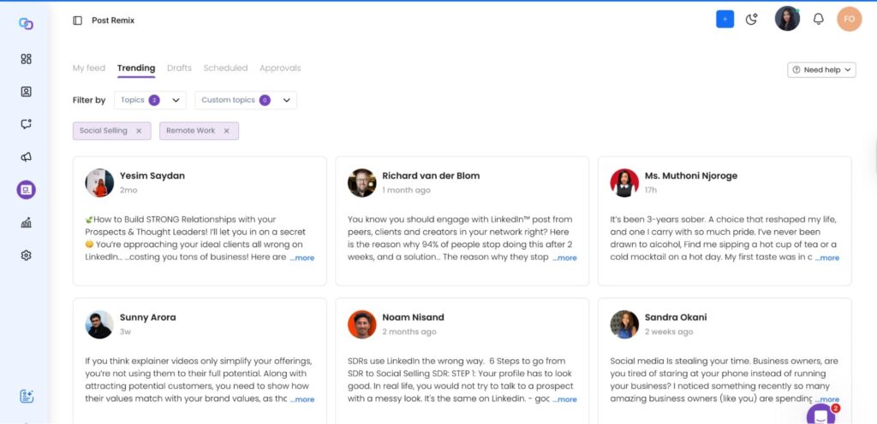The width and height of the screenshot is (877, 424).
Task: Open the dashboard grid icon in sidebar
Action: [26, 59]
